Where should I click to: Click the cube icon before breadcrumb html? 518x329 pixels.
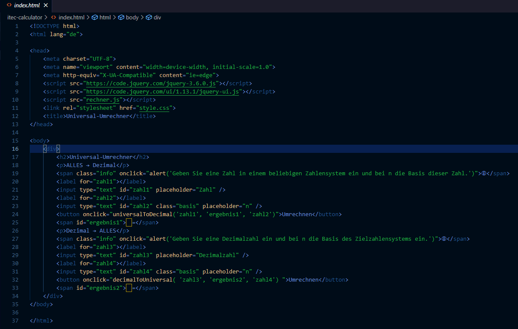94,17
